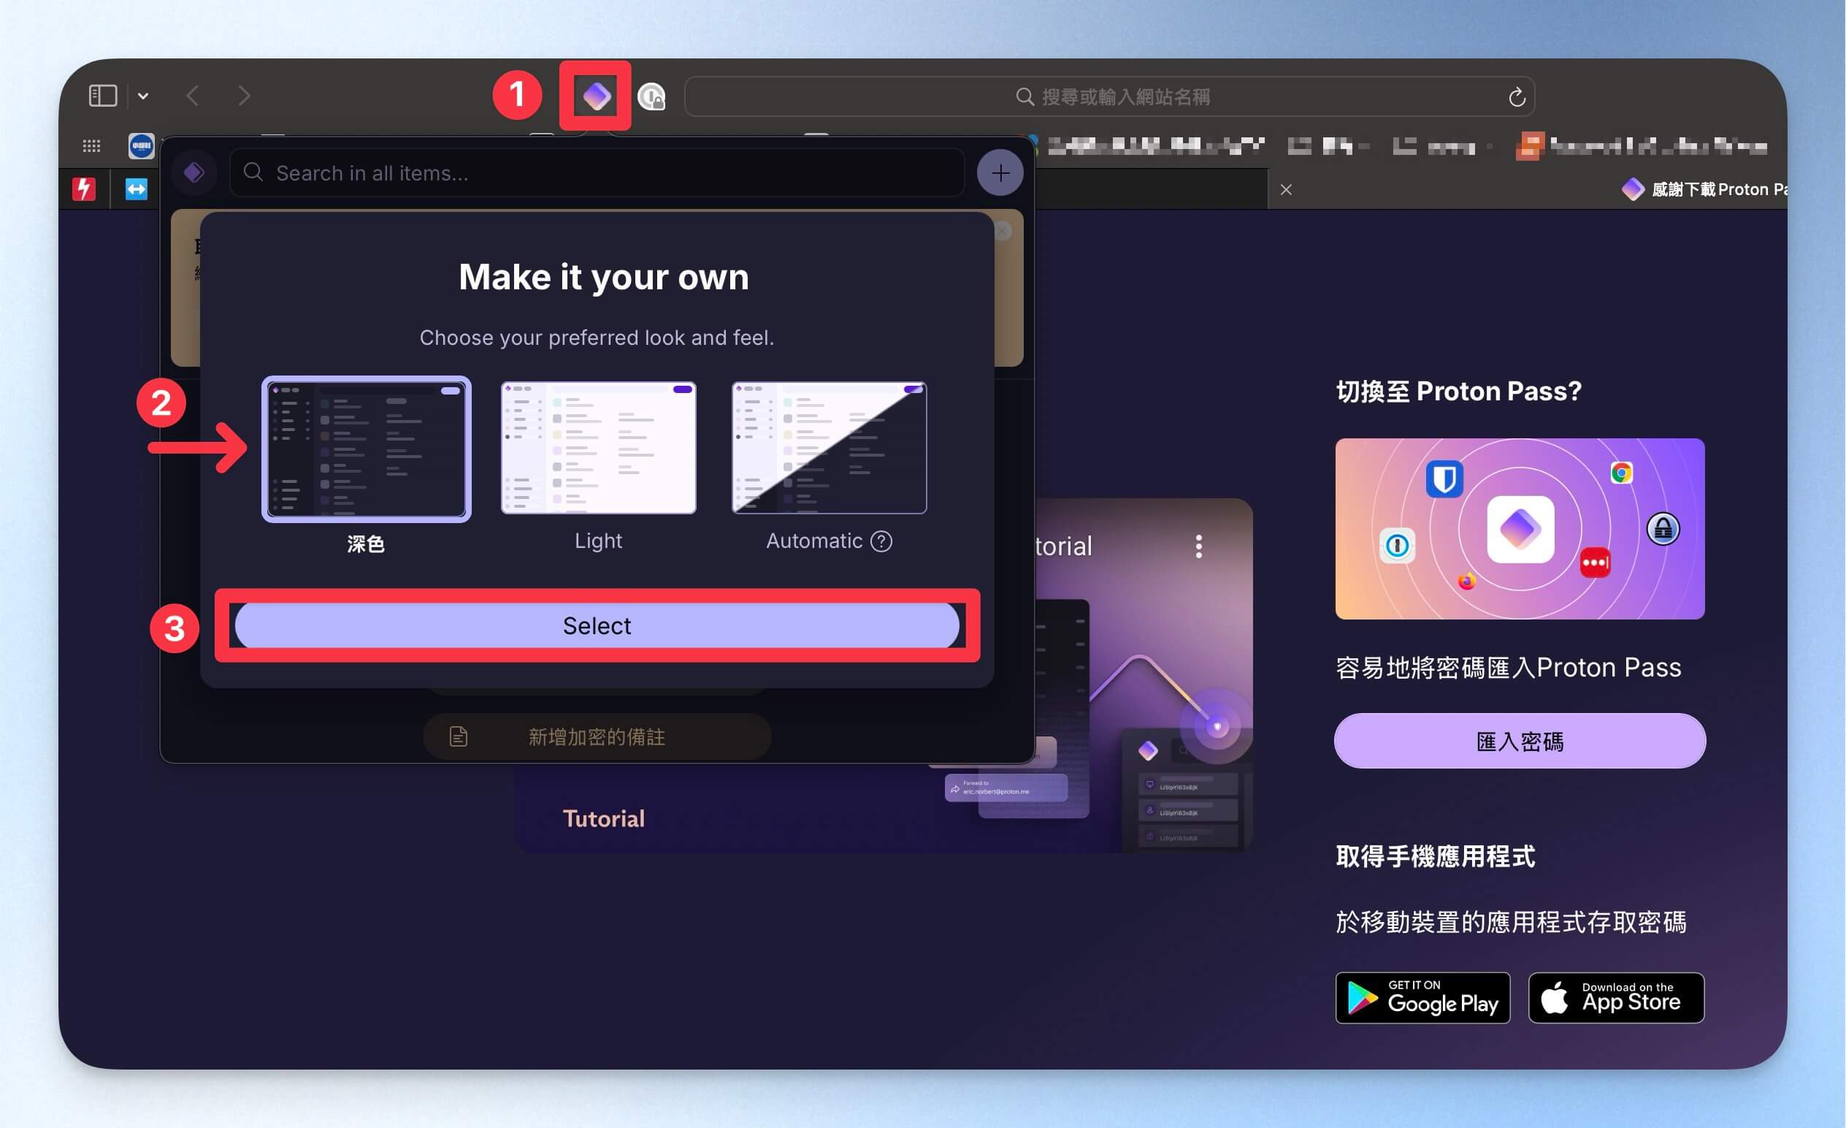
Task: Open the padlock extension icon beside Proton Pass
Action: (x=651, y=96)
